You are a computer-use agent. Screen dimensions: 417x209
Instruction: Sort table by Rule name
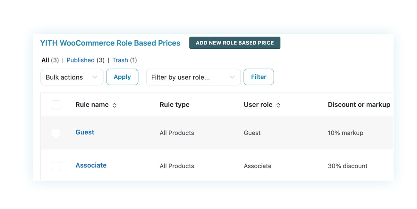point(96,105)
